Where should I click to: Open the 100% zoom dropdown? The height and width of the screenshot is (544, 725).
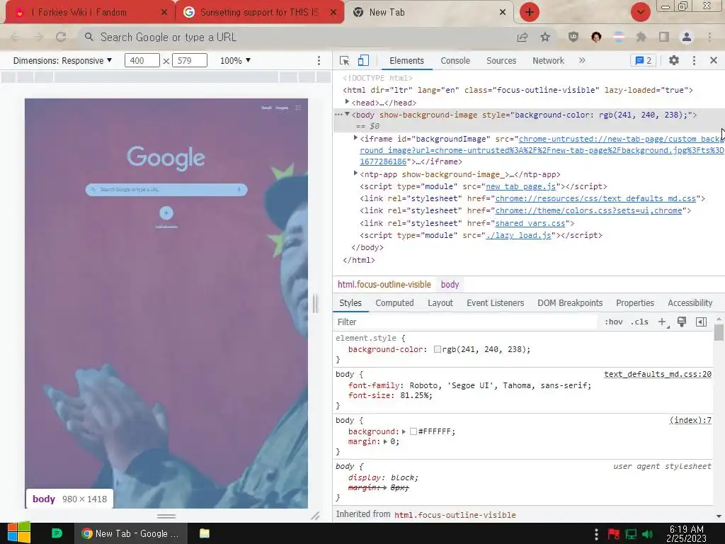click(235, 61)
